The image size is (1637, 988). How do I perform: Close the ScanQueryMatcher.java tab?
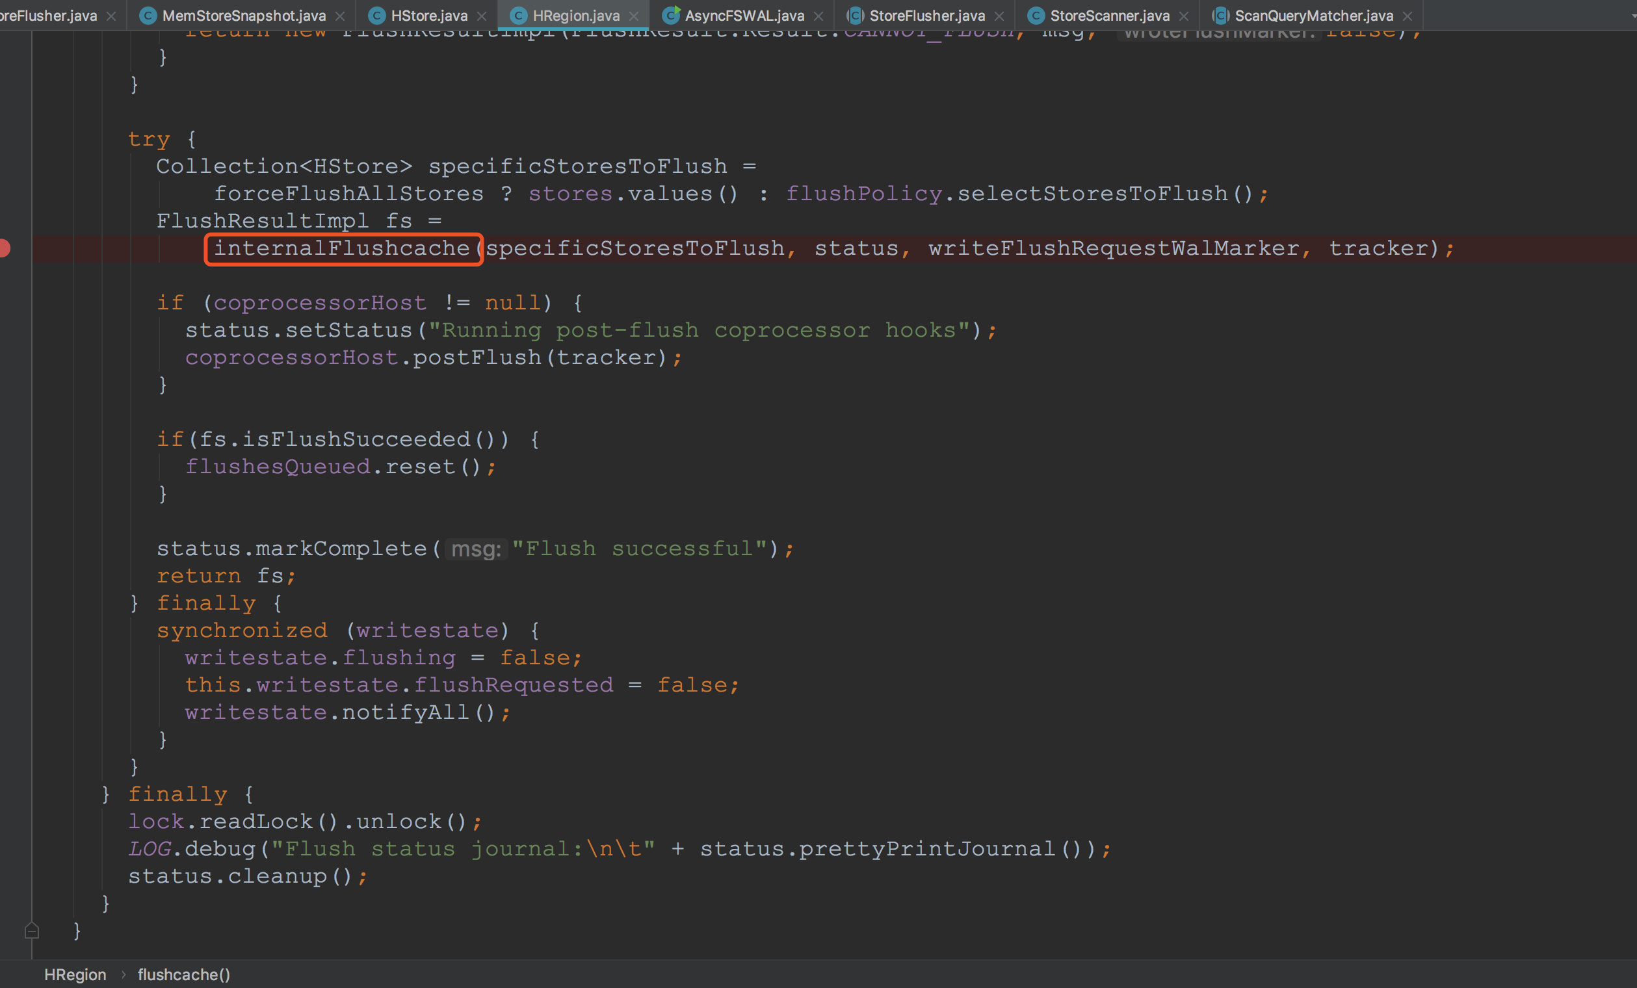coord(1407,16)
